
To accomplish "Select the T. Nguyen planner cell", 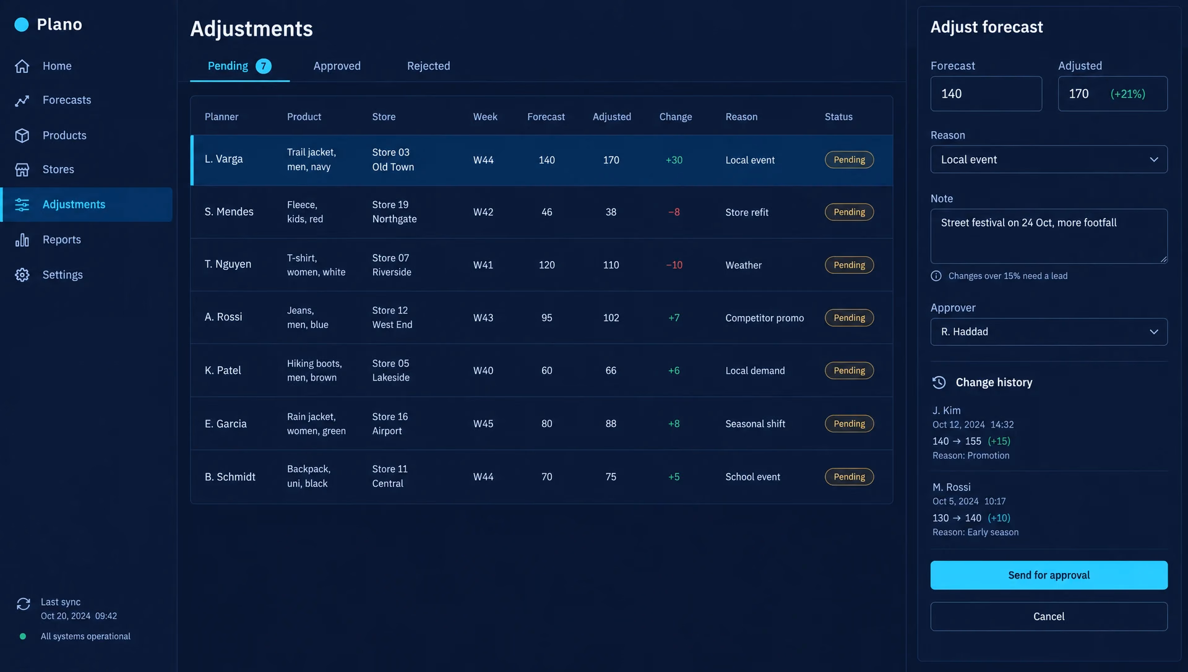I will pos(228,264).
